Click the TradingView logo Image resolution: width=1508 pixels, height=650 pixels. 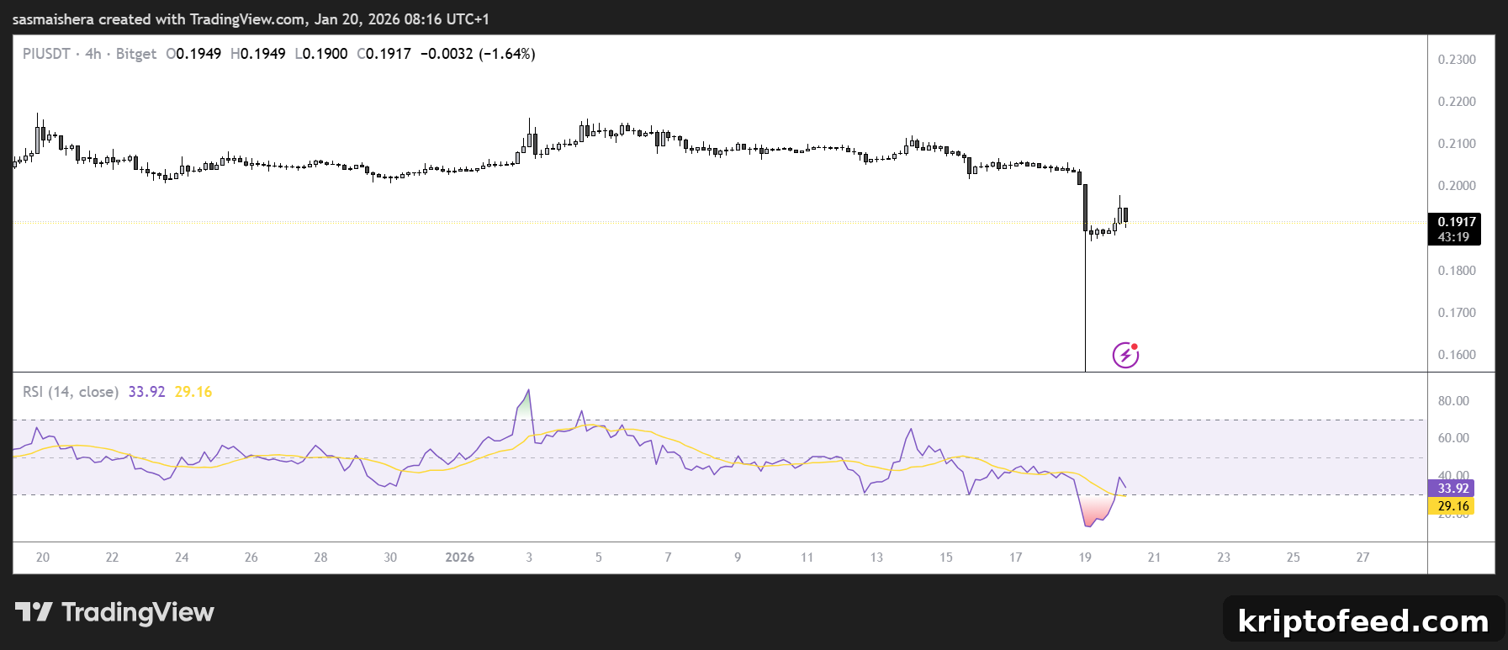(x=114, y=612)
